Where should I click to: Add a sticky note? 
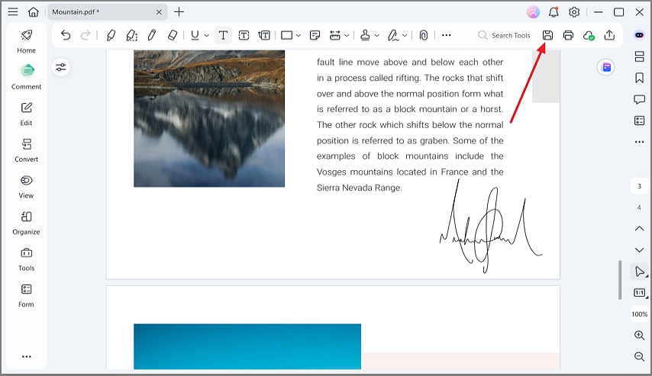click(315, 35)
